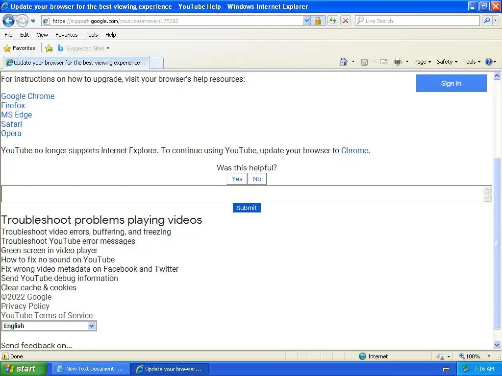
Task: Switch to New Text Document taskbar item
Action: coord(91,369)
